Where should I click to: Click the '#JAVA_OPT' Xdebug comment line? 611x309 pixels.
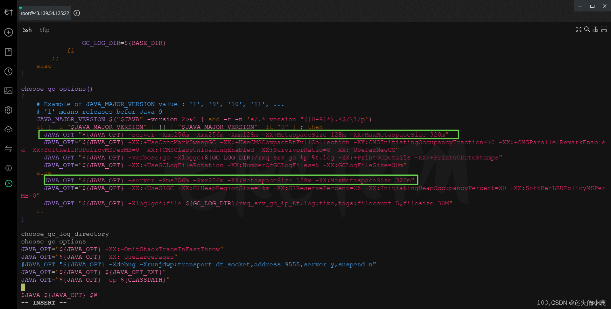[199, 264]
